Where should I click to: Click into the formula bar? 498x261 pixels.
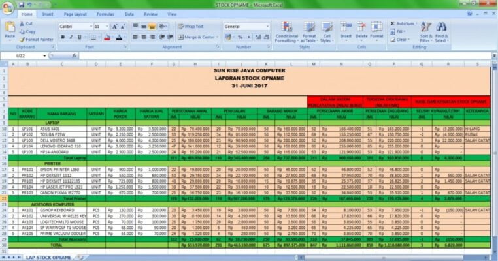tap(285, 56)
